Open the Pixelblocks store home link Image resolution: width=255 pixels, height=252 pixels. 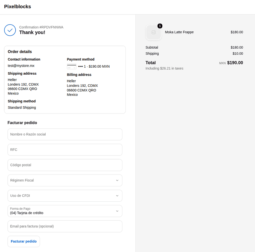[18, 7]
